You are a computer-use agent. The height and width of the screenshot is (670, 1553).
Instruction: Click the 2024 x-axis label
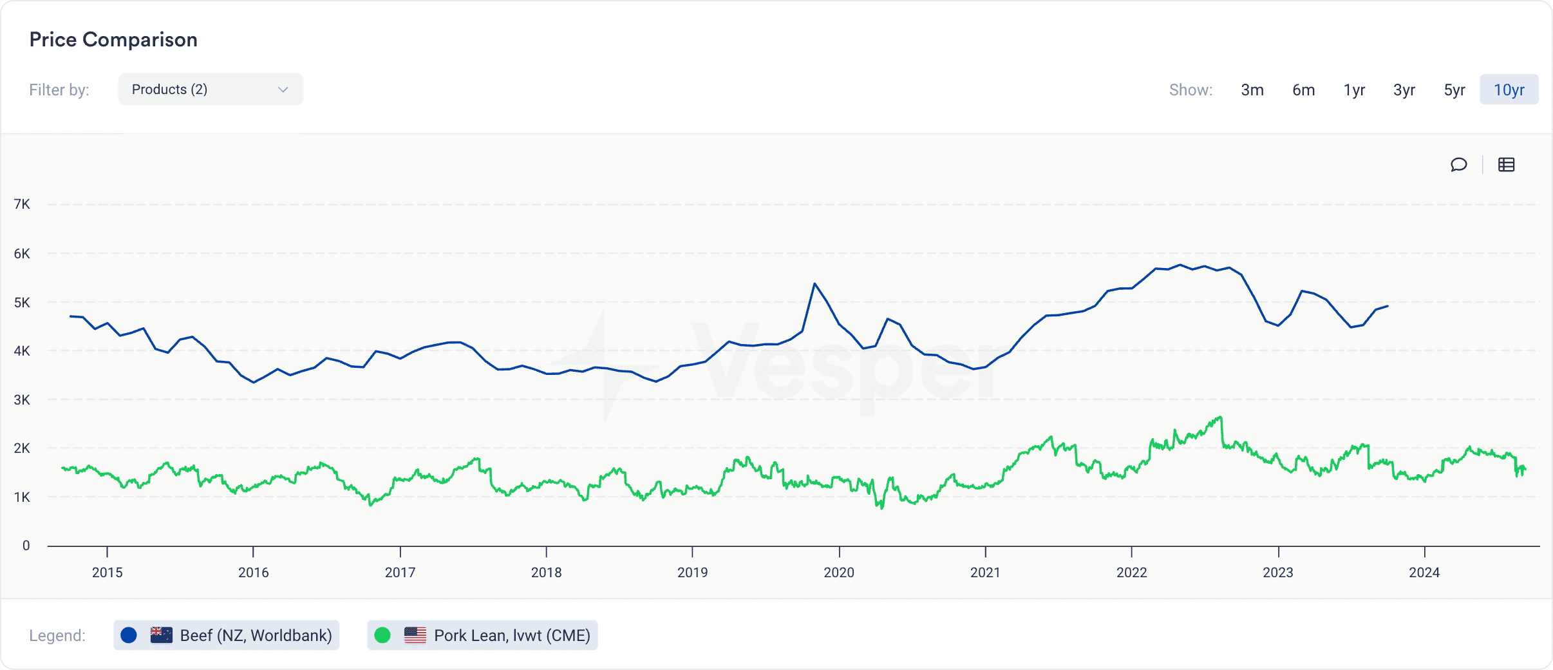pos(1424,572)
